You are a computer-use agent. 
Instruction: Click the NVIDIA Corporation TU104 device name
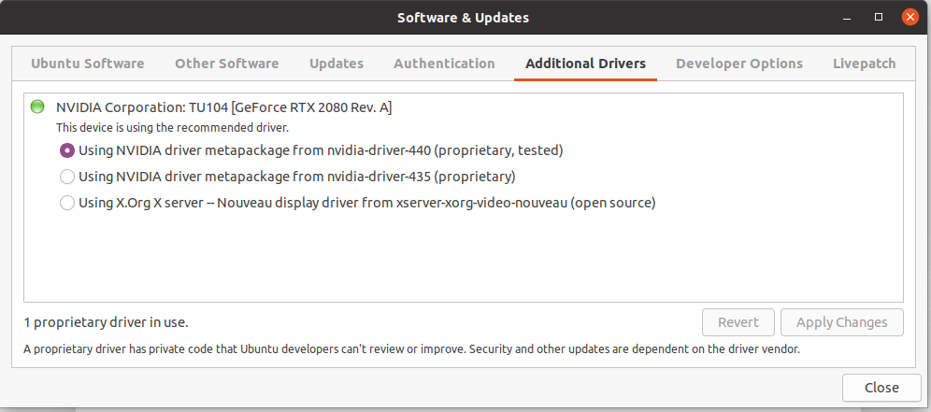(223, 107)
